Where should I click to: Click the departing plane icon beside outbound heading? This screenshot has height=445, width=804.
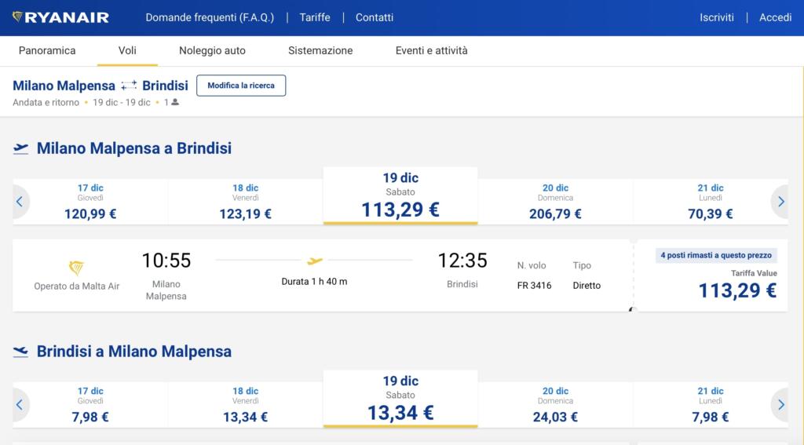(21, 148)
